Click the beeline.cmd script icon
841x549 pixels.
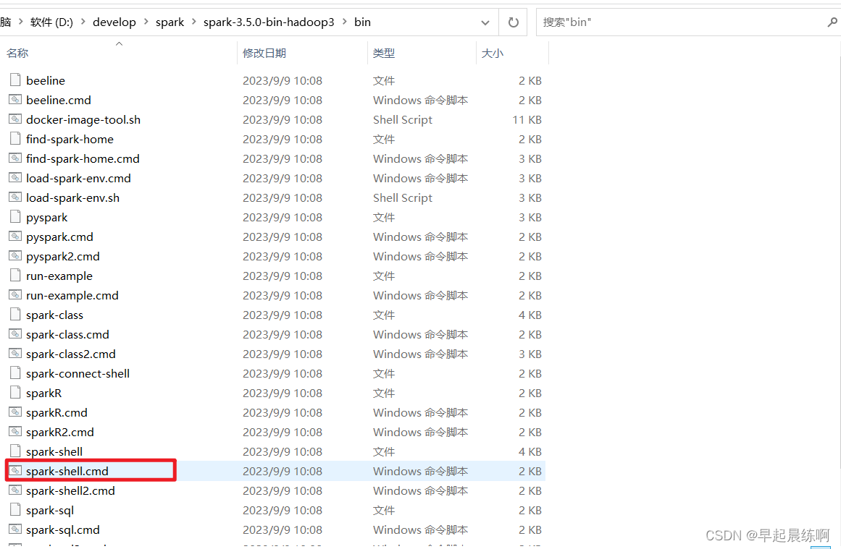pyautogui.click(x=15, y=100)
